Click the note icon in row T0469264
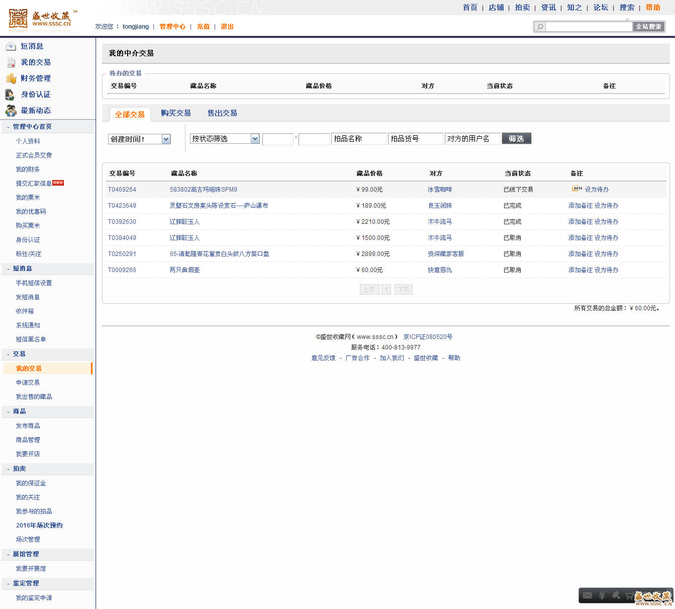The width and height of the screenshot is (675, 609). 577,189
